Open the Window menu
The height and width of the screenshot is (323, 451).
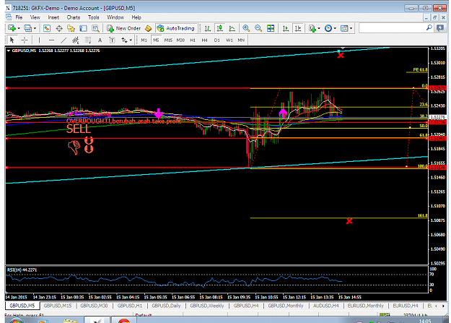tap(115, 17)
